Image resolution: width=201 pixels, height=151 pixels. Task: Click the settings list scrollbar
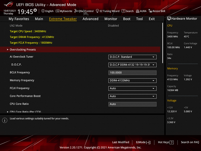pos(163,43)
